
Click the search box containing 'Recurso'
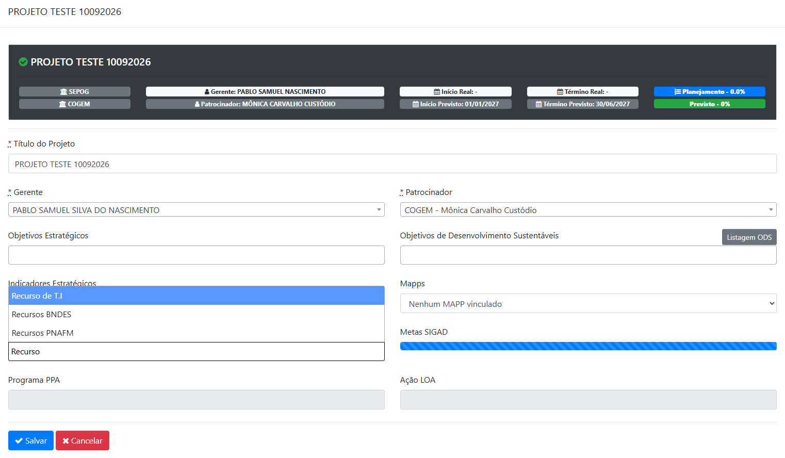[197, 351]
